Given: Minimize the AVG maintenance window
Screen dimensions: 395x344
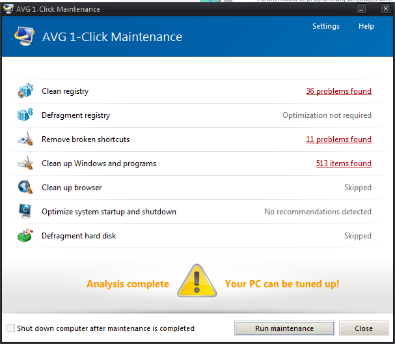Looking at the screenshot, I should (x=361, y=9).
